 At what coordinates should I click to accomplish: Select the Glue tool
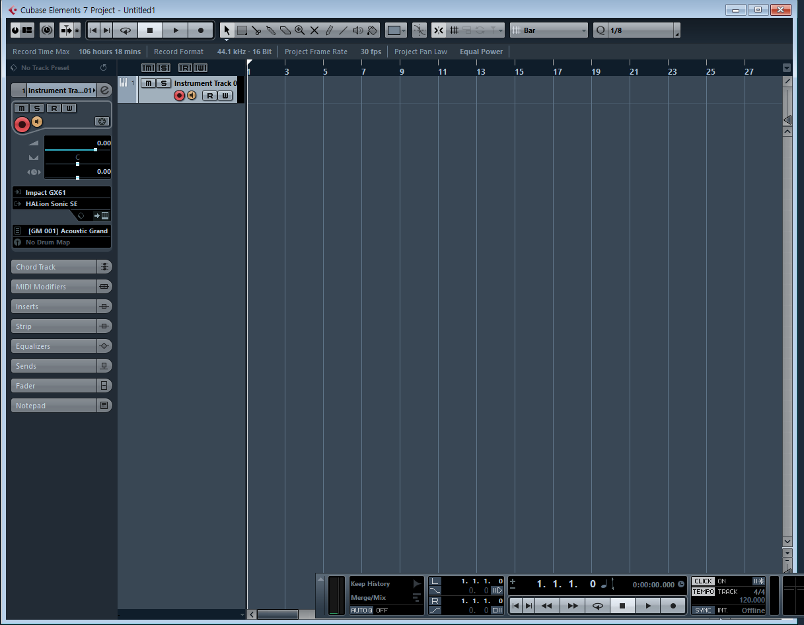coord(271,30)
